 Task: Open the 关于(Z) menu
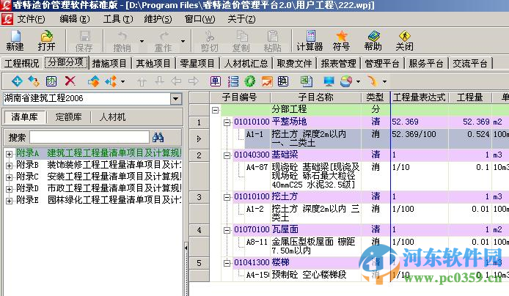(x=241, y=19)
